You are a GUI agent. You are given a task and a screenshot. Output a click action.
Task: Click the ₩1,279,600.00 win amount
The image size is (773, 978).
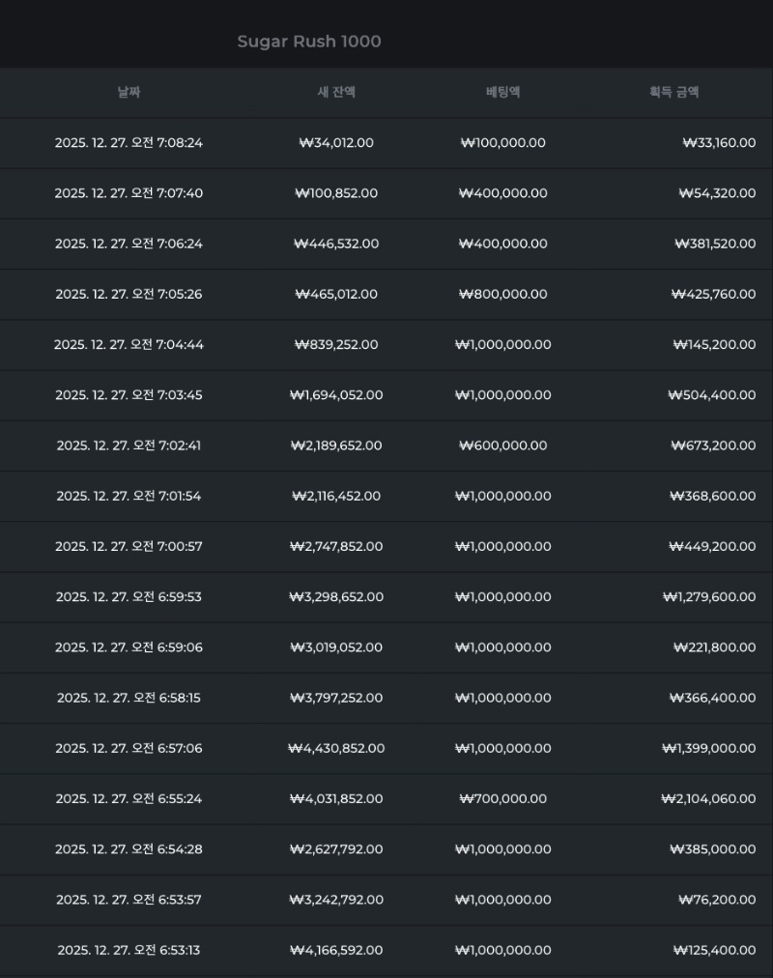(709, 597)
